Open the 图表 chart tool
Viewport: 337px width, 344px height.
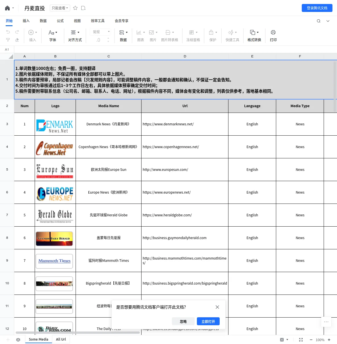[x=141, y=36]
